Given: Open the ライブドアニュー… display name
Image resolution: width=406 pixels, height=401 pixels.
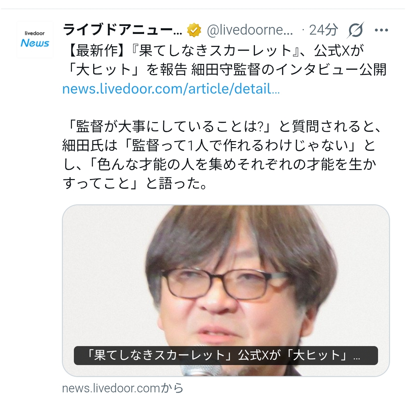Looking at the screenshot, I should point(122,30).
